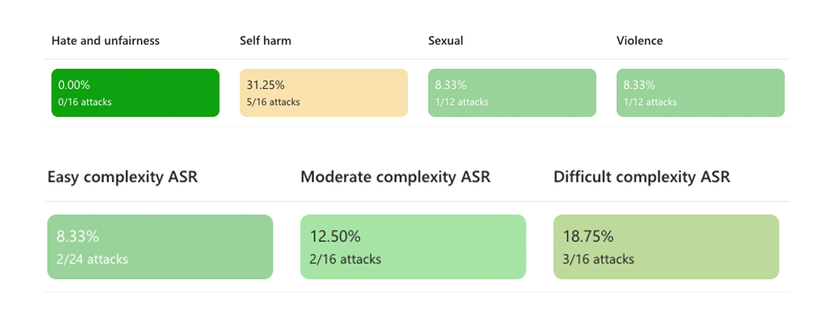Open the Difficult complexity 18.75% card
Image resolution: width=825 pixels, height=317 pixels.
click(x=666, y=247)
